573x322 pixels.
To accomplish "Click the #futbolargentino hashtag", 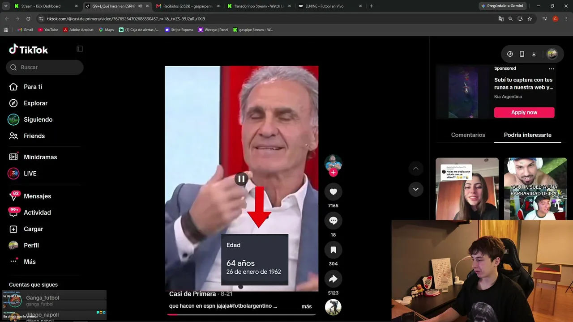I will (252, 306).
